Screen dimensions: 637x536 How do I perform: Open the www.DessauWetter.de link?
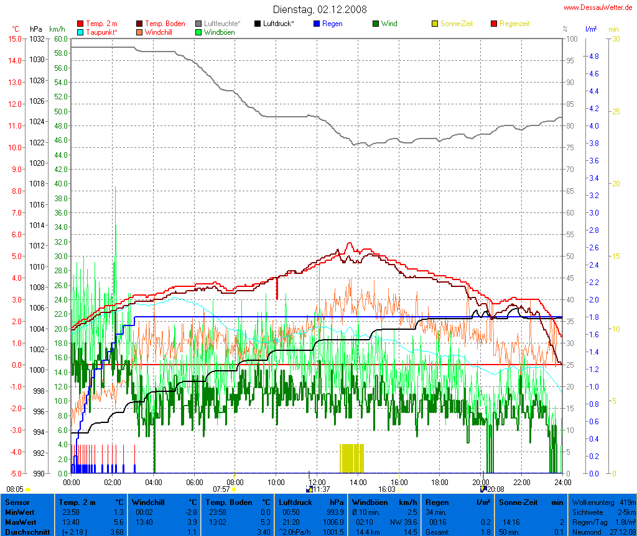(x=598, y=7)
